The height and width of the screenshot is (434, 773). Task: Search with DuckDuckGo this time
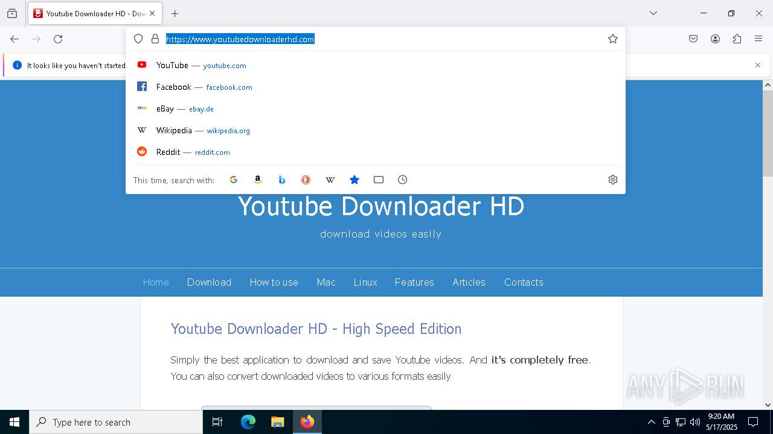tap(306, 180)
